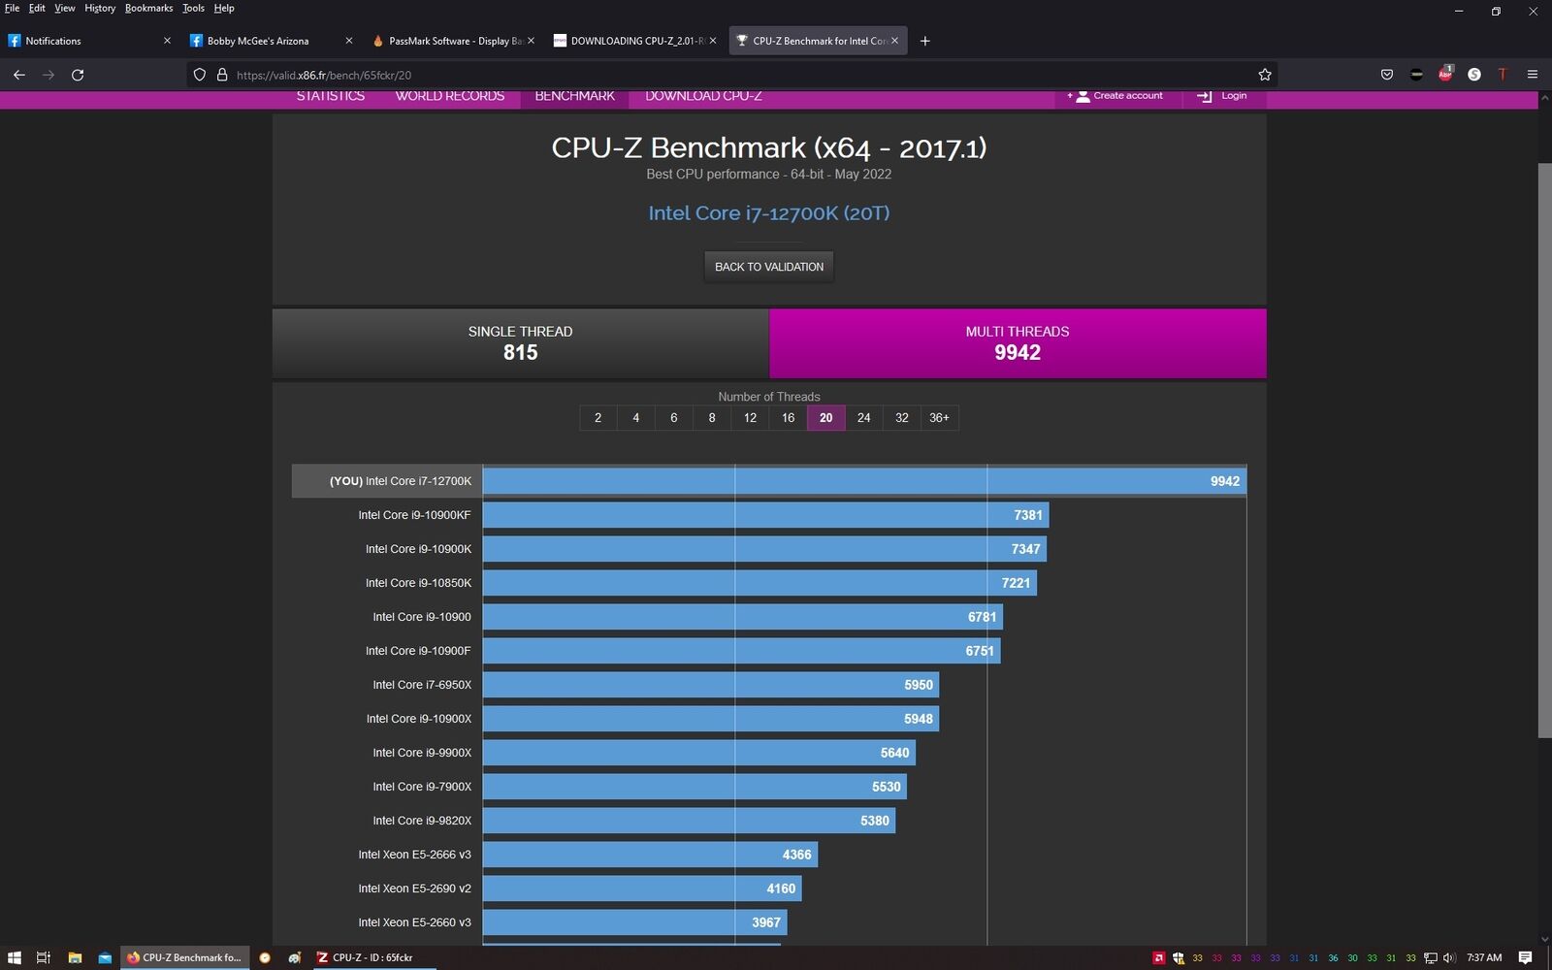Open DOWNLOAD CPU-Z page

703,96
